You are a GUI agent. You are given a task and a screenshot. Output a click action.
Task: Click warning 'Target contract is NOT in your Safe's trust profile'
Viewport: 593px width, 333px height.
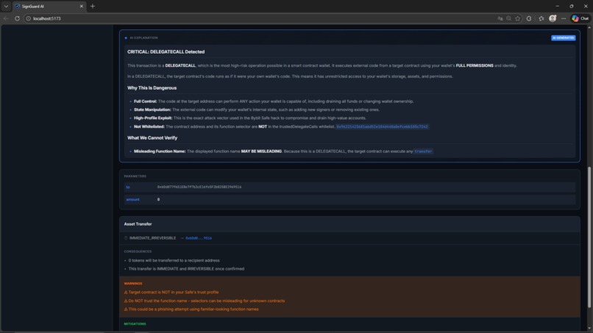click(171, 292)
